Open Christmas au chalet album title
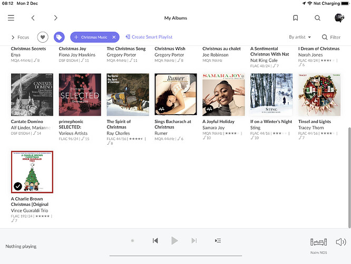The width and height of the screenshot is (351, 264). coord(221,49)
